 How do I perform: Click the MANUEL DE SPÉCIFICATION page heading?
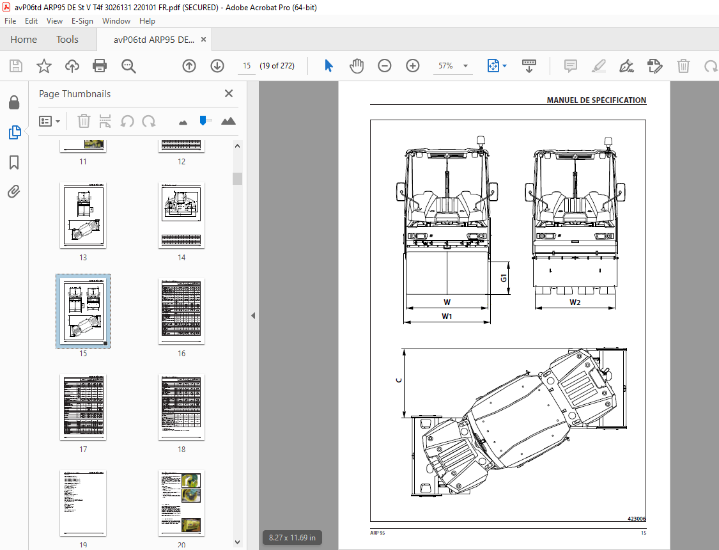click(x=596, y=100)
